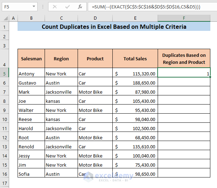Click Motor Bike product in Root's row
Viewport: 217px width, 188px height.
click(x=95, y=136)
